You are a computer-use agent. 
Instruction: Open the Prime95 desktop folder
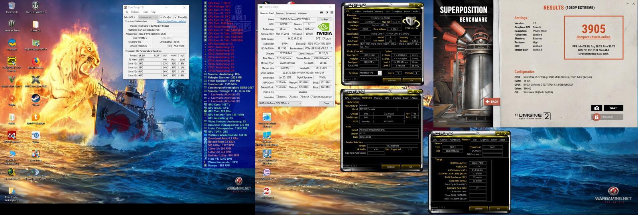click(35, 26)
